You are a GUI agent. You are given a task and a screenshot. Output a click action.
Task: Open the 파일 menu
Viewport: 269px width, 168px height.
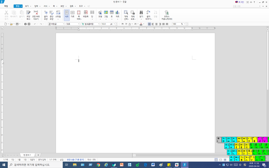click(6, 6)
